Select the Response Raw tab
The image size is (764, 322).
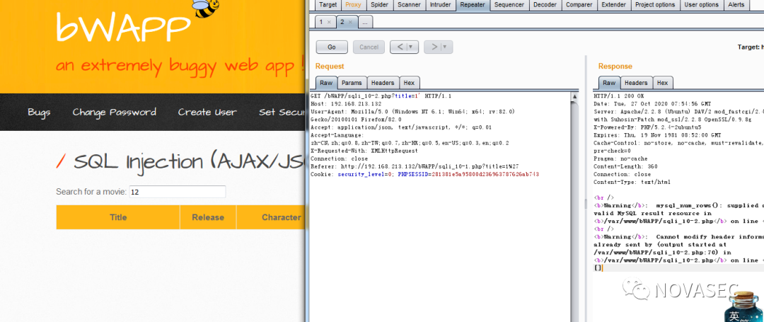(x=609, y=83)
